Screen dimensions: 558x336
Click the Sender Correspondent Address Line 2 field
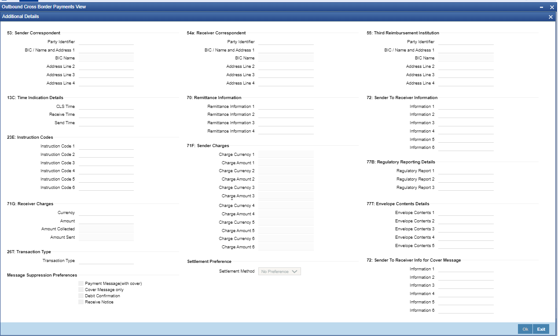click(106, 66)
